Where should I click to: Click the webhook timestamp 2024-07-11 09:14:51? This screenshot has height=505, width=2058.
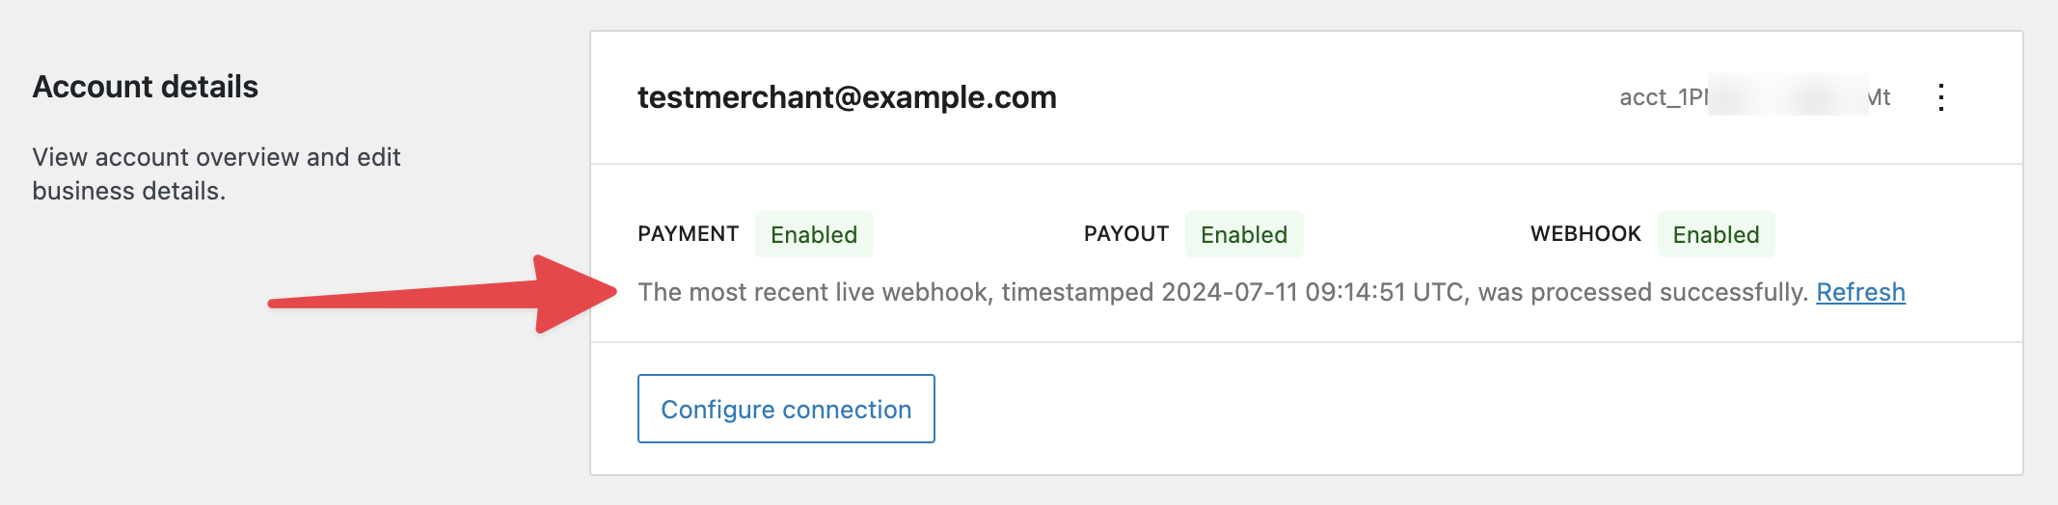tap(1283, 292)
